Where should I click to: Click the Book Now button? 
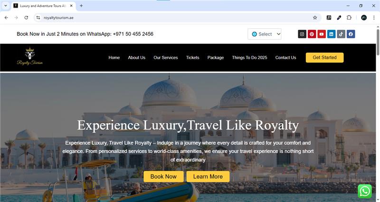163,176
